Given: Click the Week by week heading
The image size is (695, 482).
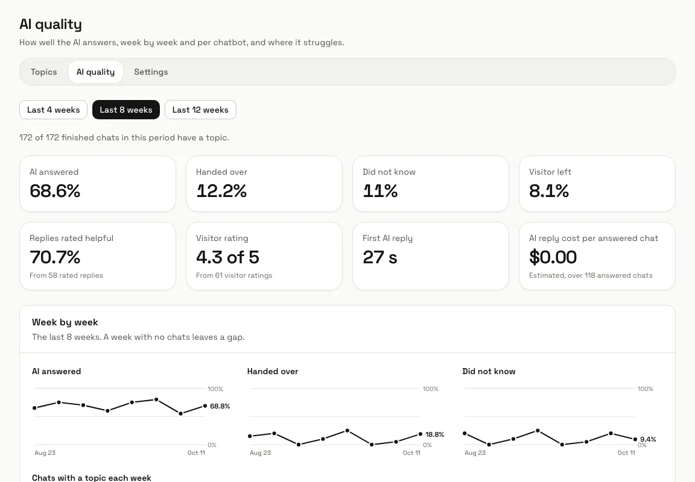Looking at the screenshot, I should [65, 322].
